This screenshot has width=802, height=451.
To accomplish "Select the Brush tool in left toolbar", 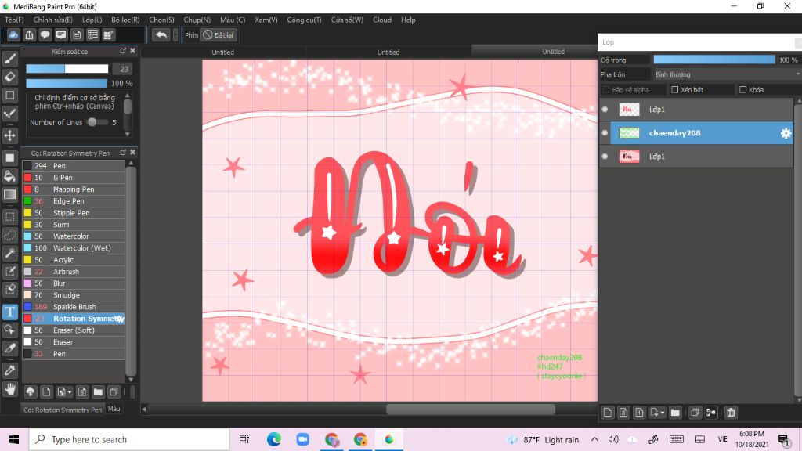I will point(9,59).
